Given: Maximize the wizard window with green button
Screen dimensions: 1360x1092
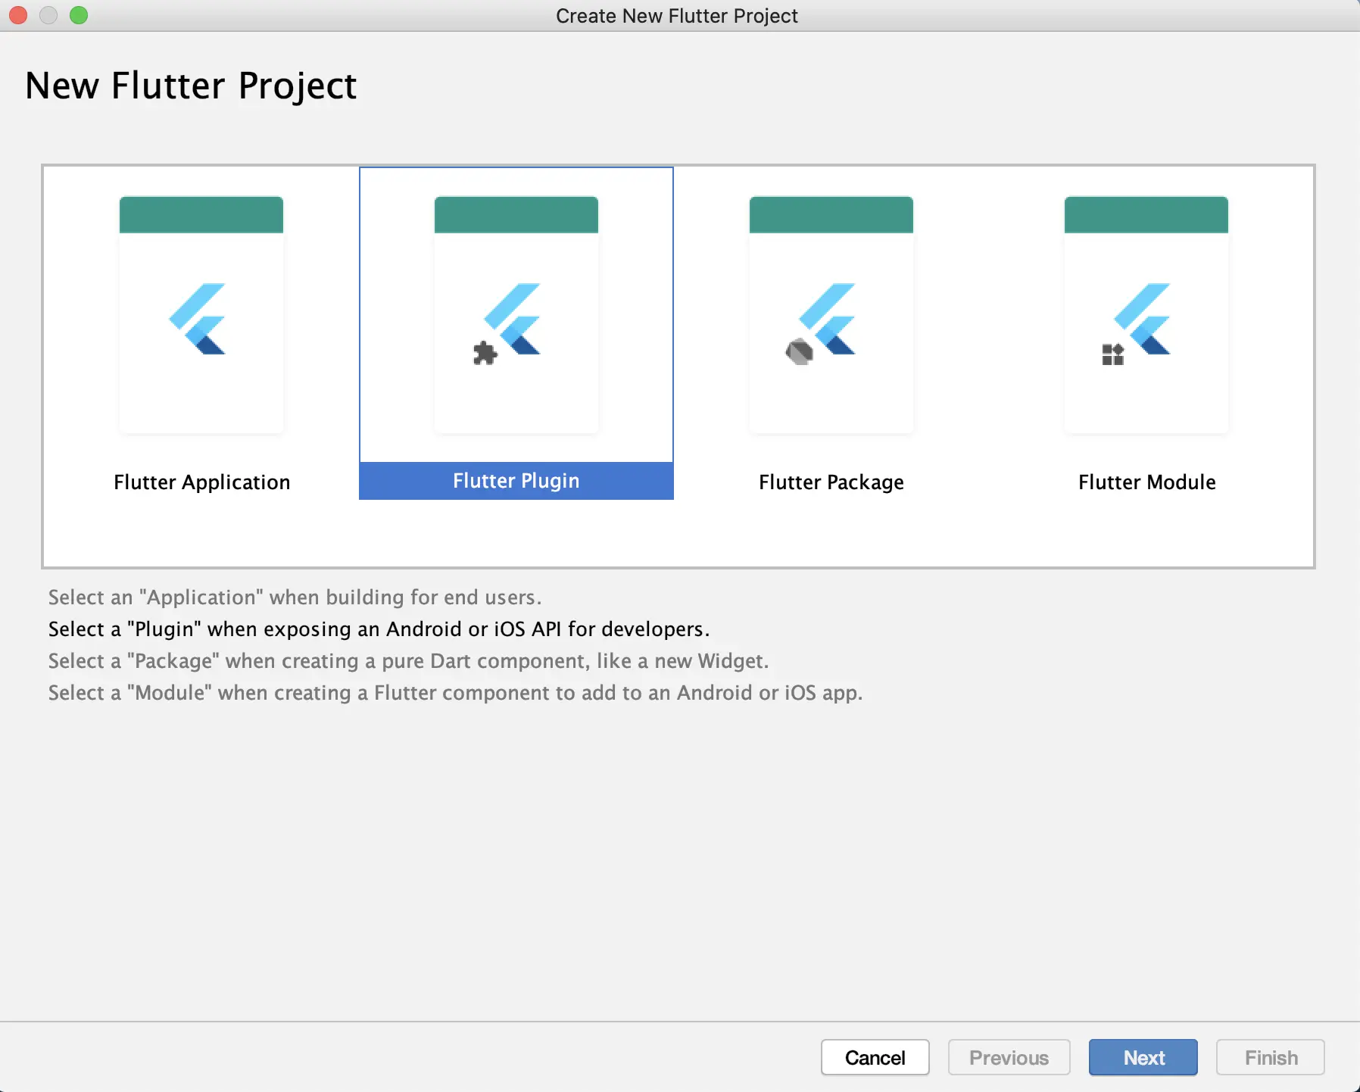Looking at the screenshot, I should point(79,15).
